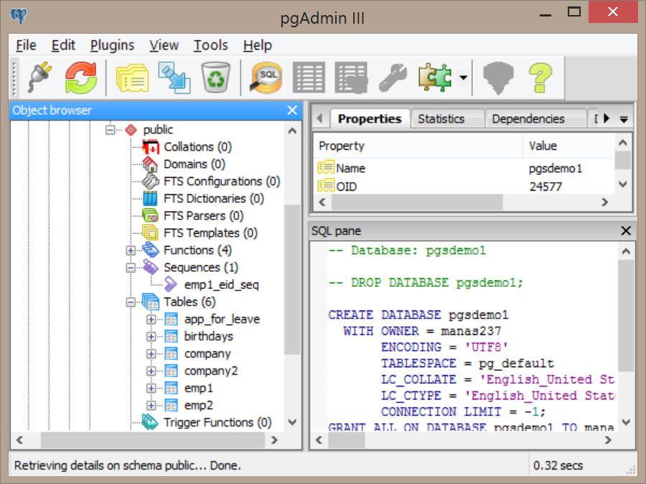The height and width of the screenshot is (484, 646).
Task: Select the public schema diamond icon
Action: point(131,130)
